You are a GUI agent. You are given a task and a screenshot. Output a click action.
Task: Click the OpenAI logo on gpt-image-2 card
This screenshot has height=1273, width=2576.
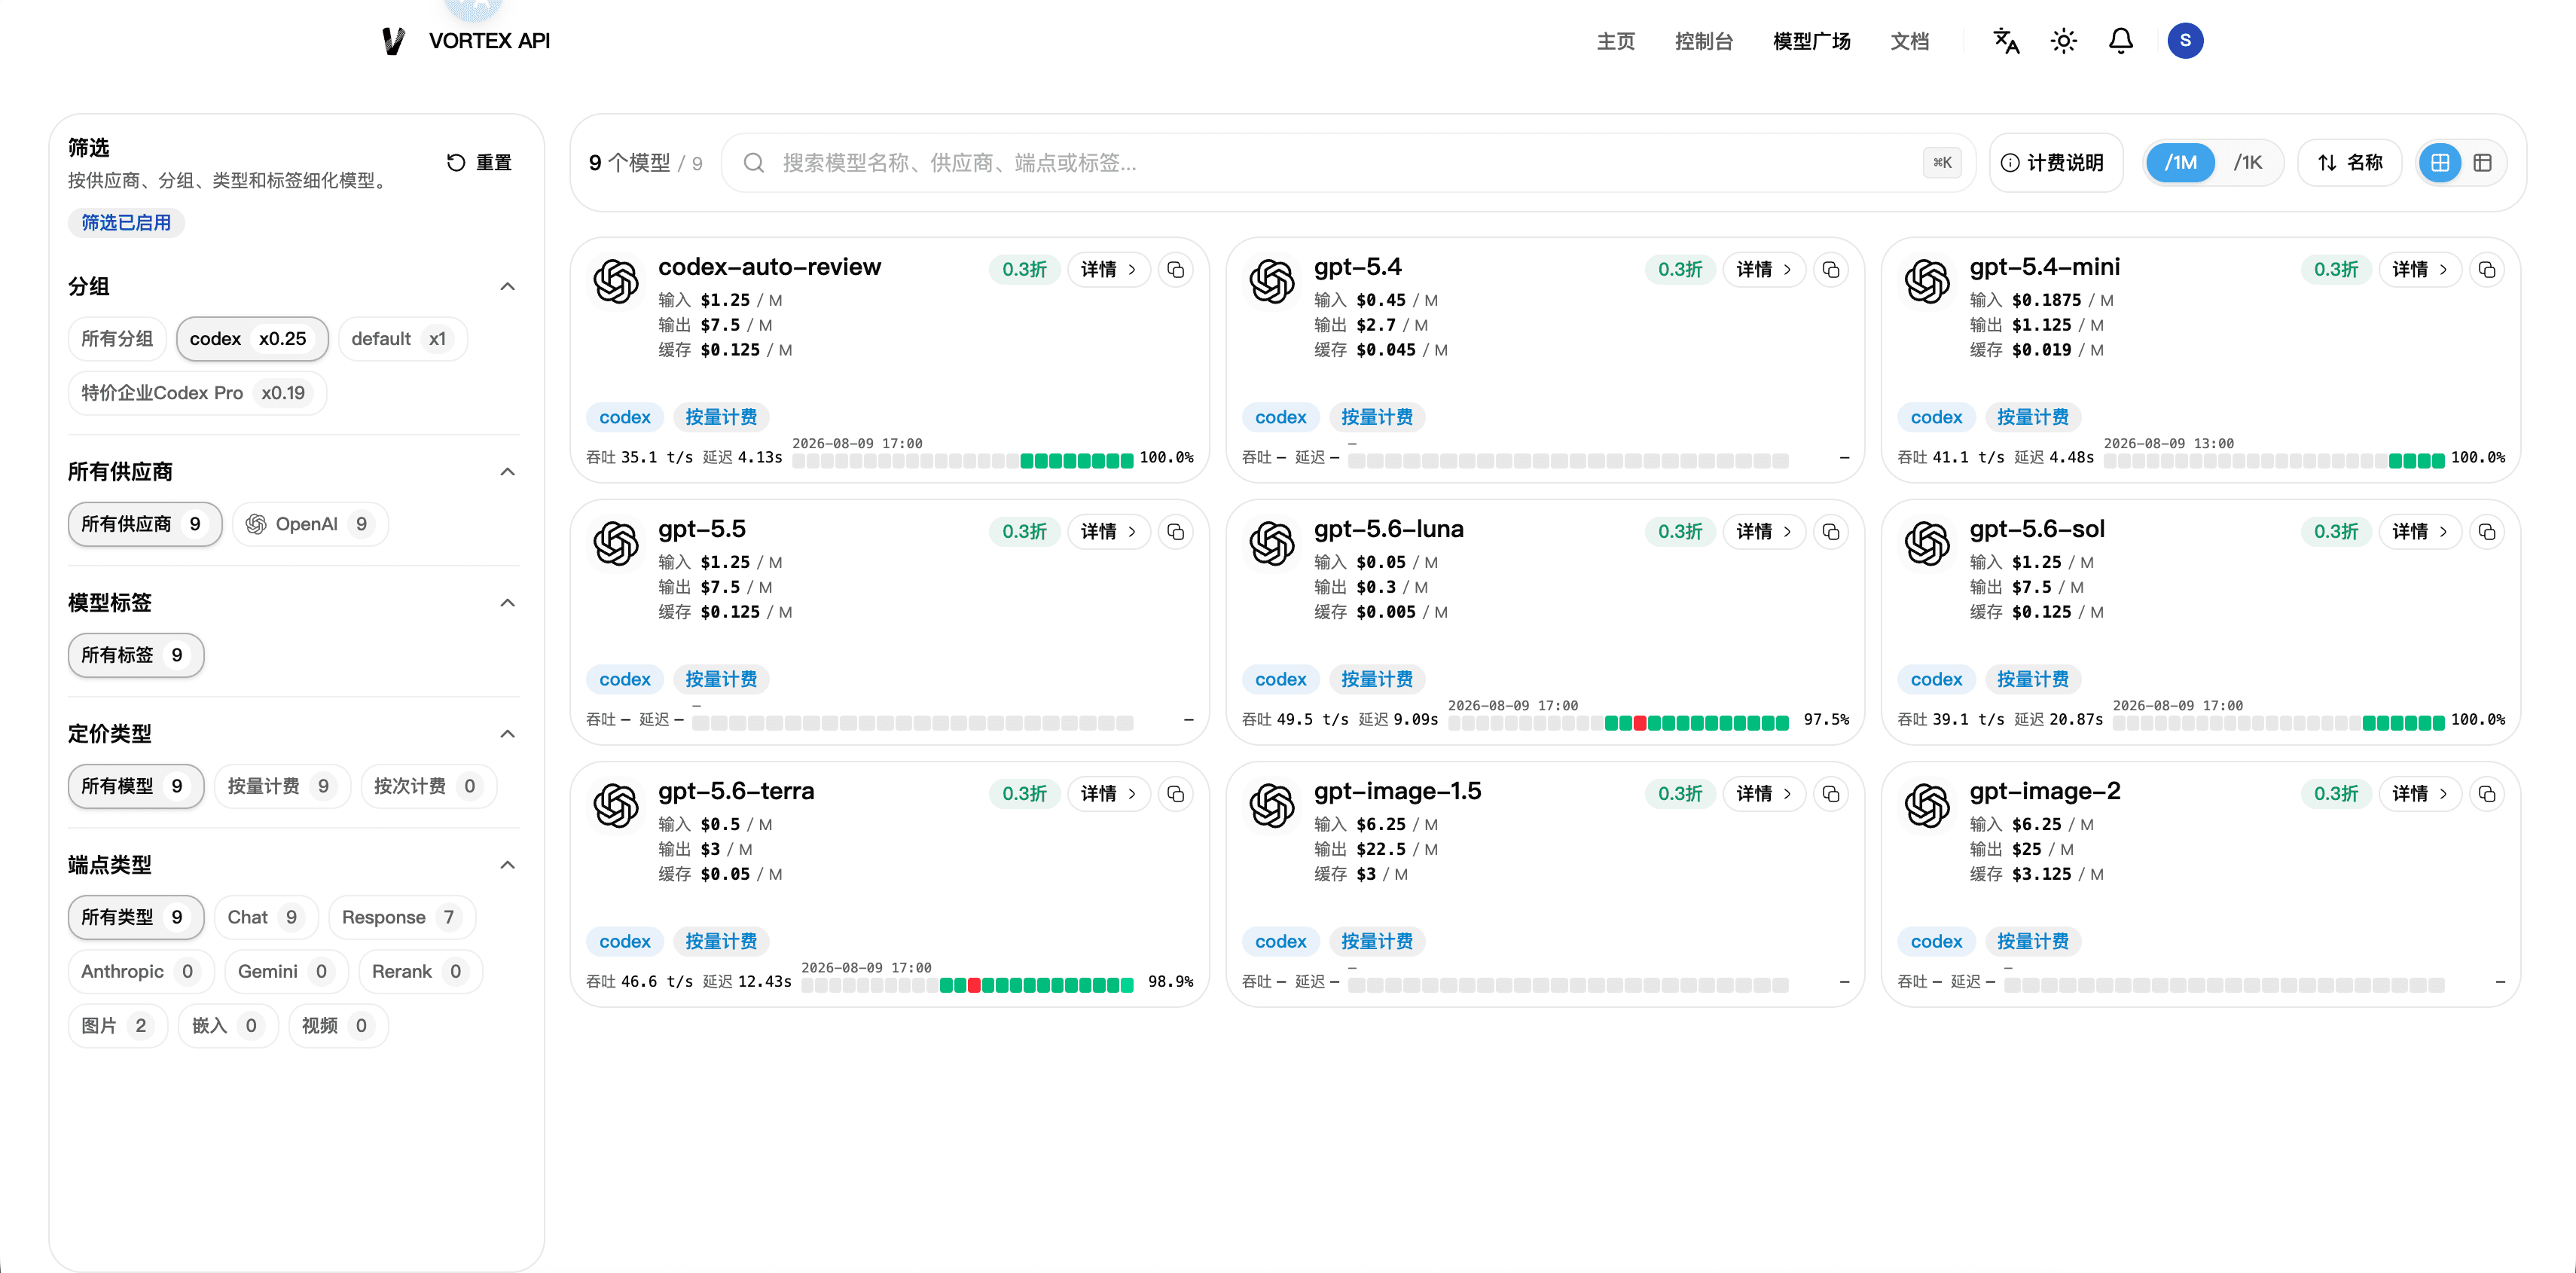coord(1927,806)
